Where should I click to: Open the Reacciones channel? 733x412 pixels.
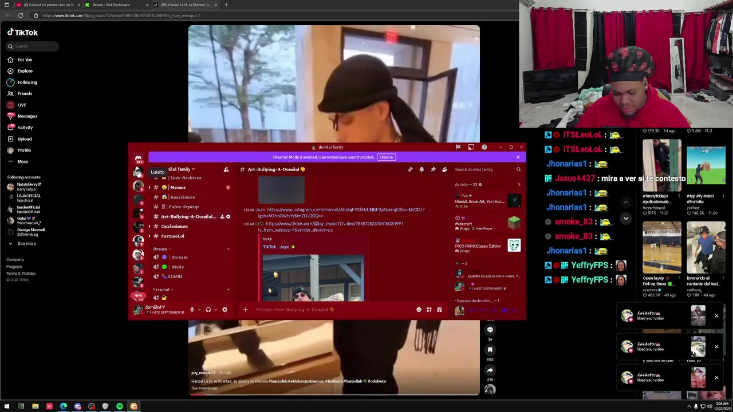coord(182,197)
